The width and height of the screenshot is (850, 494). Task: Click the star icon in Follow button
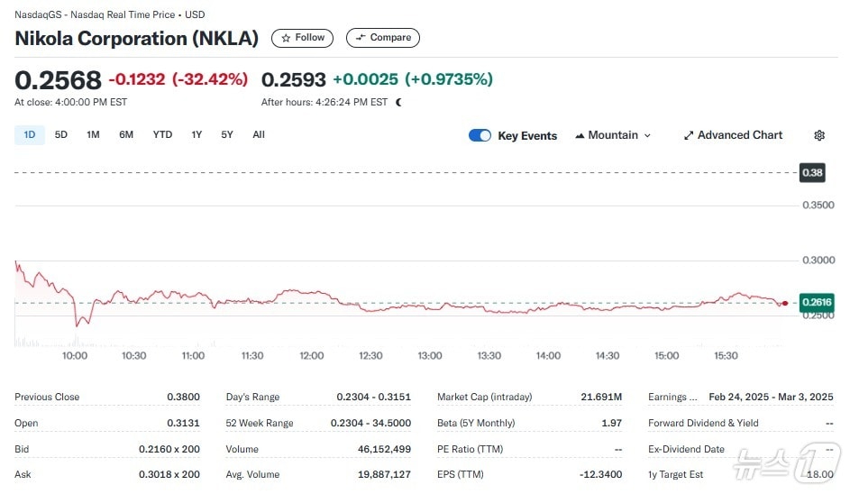tap(286, 38)
